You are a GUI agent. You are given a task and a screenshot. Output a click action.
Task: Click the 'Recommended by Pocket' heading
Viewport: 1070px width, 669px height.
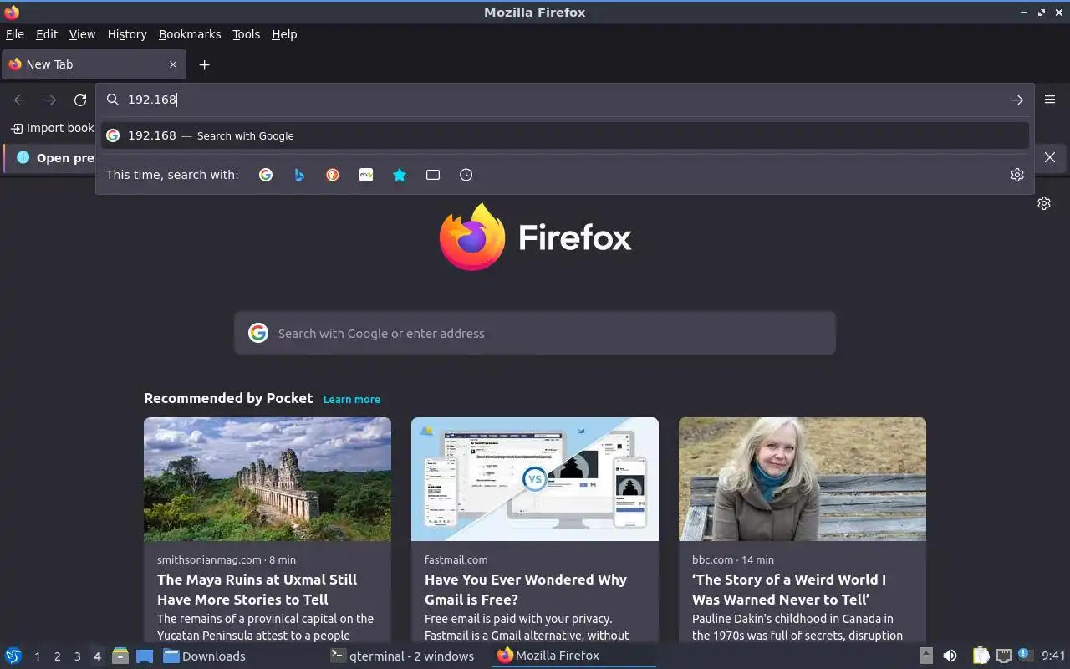(228, 398)
